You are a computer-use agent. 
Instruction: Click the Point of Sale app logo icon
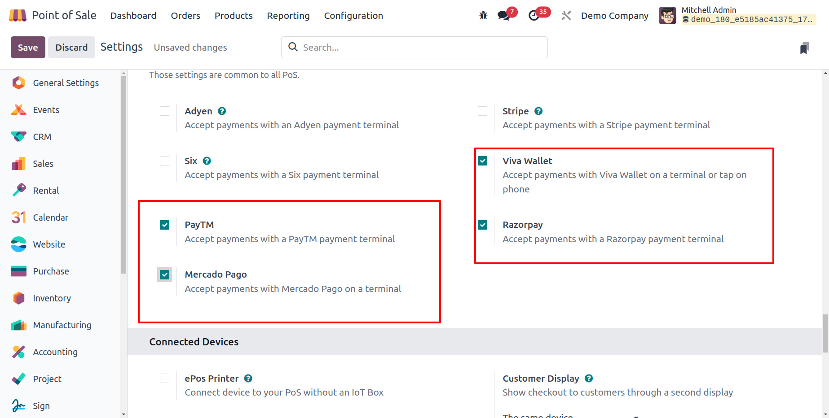(18, 16)
